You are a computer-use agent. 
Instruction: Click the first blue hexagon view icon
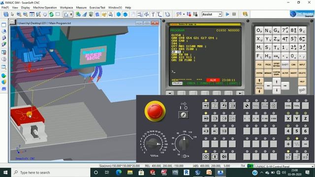coord(119,14)
